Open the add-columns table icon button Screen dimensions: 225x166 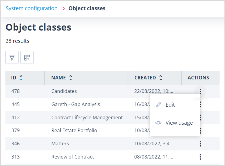27,58
